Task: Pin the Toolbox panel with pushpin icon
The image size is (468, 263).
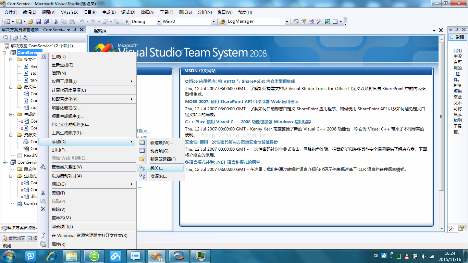Action: pyautogui.click(x=457, y=30)
